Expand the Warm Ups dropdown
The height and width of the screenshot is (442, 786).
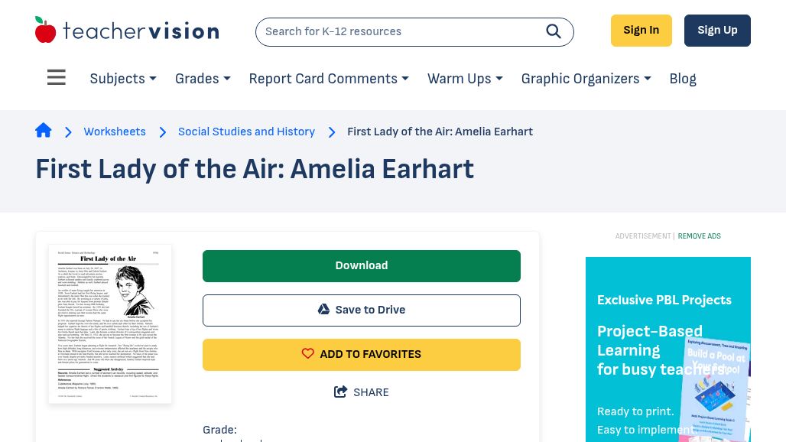(x=464, y=79)
